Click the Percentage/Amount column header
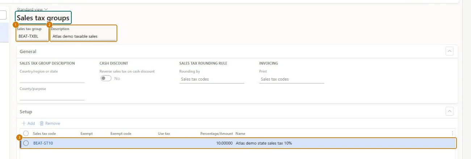471x159 pixels. [x=216, y=134]
